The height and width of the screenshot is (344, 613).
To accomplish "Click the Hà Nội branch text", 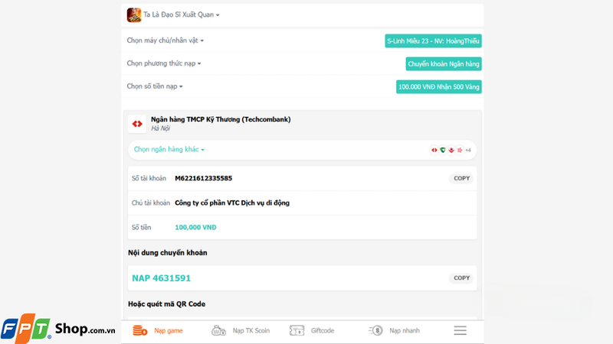I will click(161, 128).
